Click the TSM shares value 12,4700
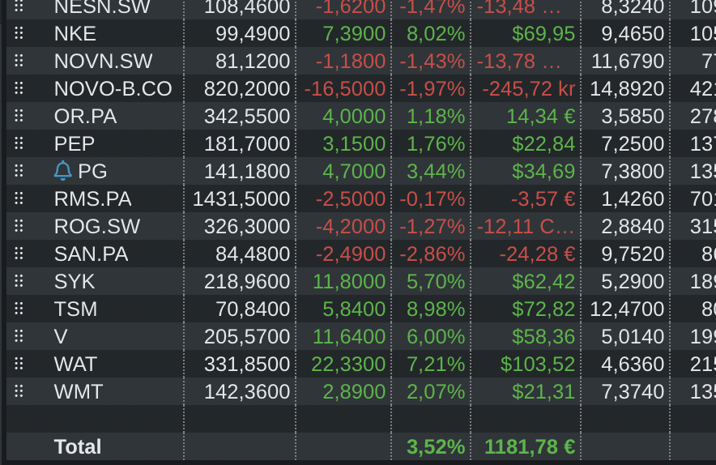 (627, 309)
